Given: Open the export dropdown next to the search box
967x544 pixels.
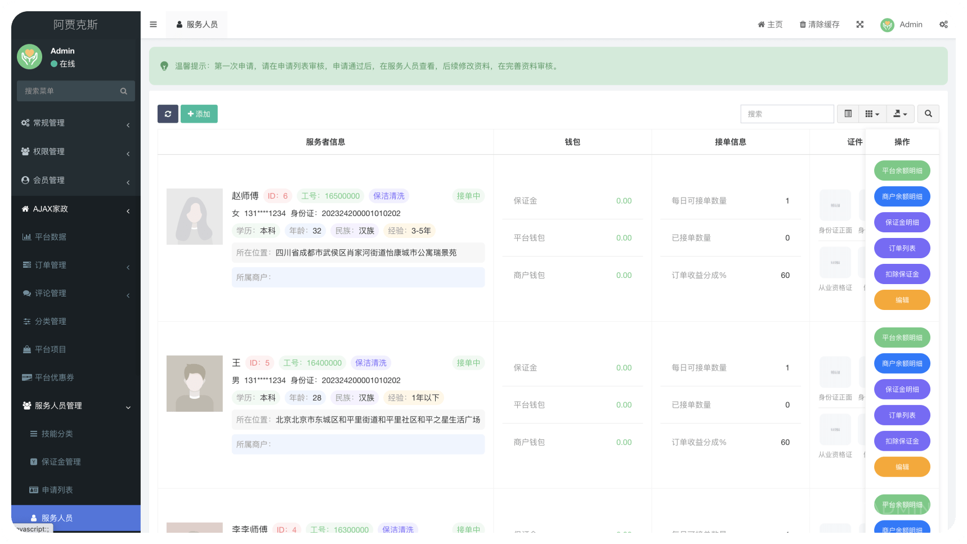Looking at the screenshot, I should (x=900, y=114).
